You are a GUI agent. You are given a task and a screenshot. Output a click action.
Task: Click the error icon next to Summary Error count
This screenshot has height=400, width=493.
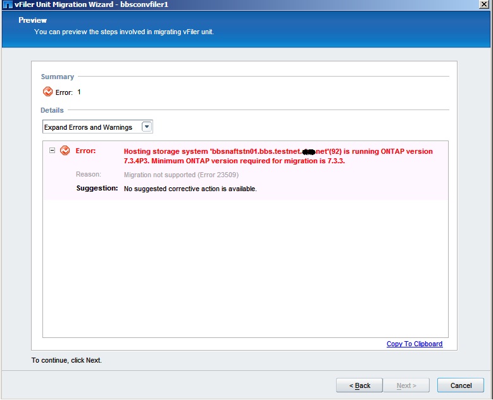click(47, 92)
